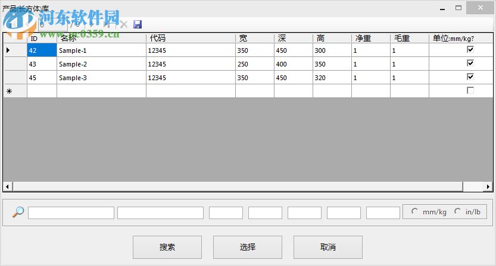The image size is (496, 266).
Task: Click the depth cell 450 in Sample-3 row
Action: point(293,78)
